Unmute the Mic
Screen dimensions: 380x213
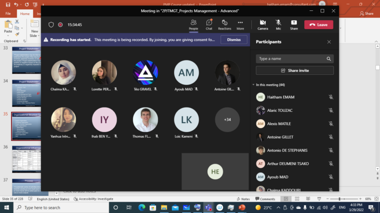pyautogui.click(x=278, y=25)
